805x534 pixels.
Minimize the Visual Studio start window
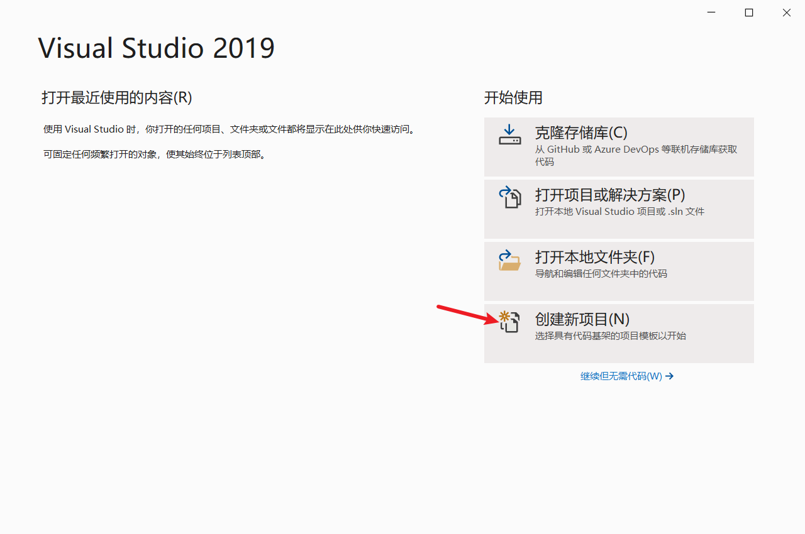(x=711, y=13)
